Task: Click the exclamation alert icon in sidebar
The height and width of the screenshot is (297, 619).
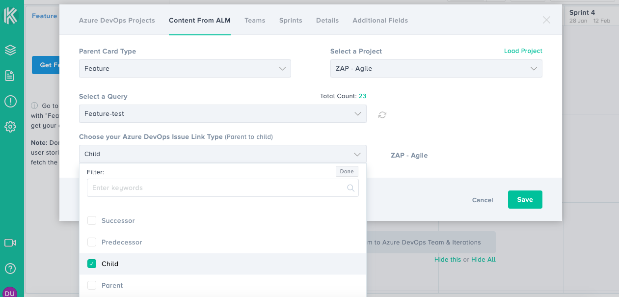Action: pyautogui.click(x=10, y=102)
